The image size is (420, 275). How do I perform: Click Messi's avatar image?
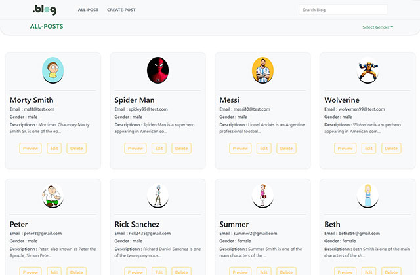coord(262,70)
